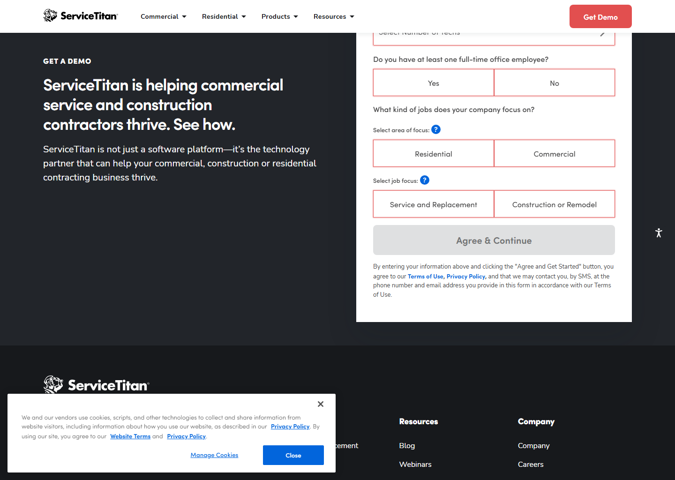Click ServiceTitan footer logo

(x=97, y=385)
